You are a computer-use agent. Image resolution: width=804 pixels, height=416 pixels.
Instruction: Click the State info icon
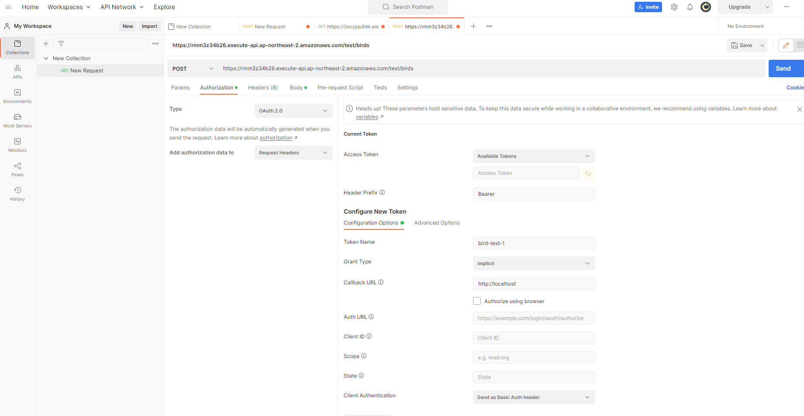tap(361, 375)
